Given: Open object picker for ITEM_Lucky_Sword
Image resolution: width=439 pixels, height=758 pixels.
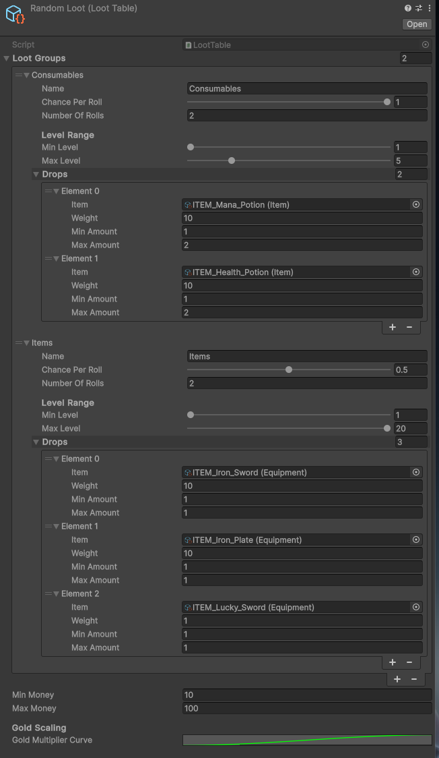Looking at the screenshot, I should click(x=416, y=607).
